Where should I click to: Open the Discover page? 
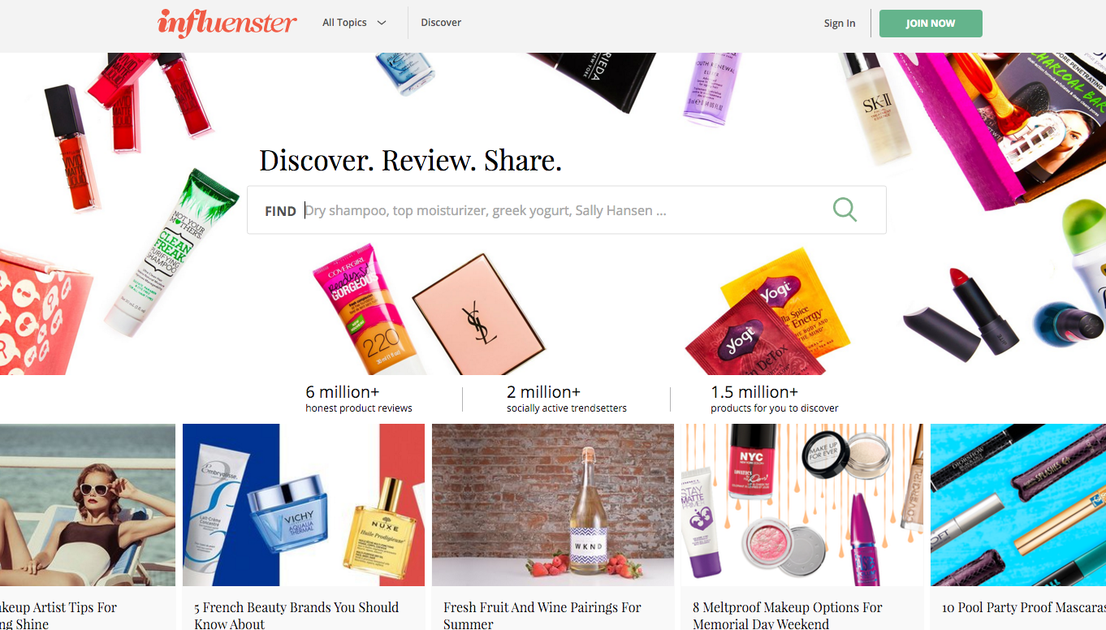[x=441, y=23]
